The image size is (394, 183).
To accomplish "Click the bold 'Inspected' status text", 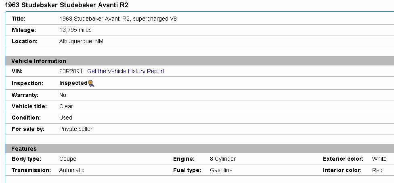I will point(73,83).
